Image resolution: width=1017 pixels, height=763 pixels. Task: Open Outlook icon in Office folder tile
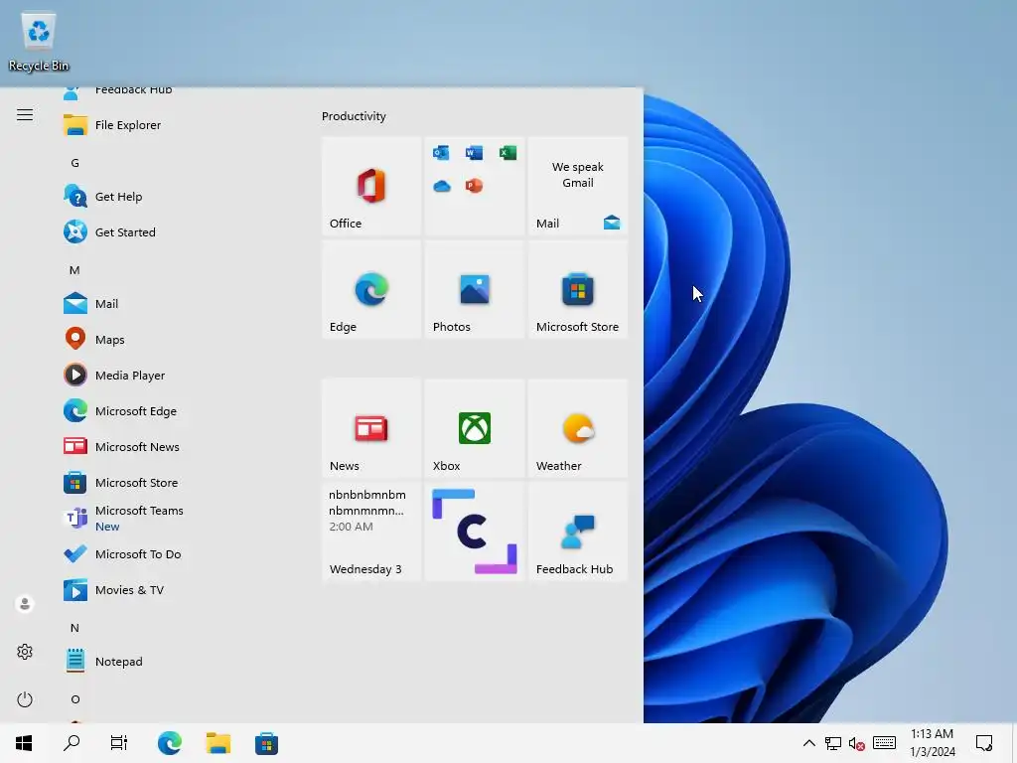[441, 152]
